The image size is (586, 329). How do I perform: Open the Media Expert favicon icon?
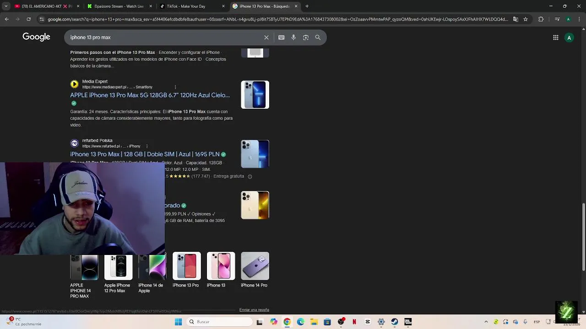click(74, 84)
